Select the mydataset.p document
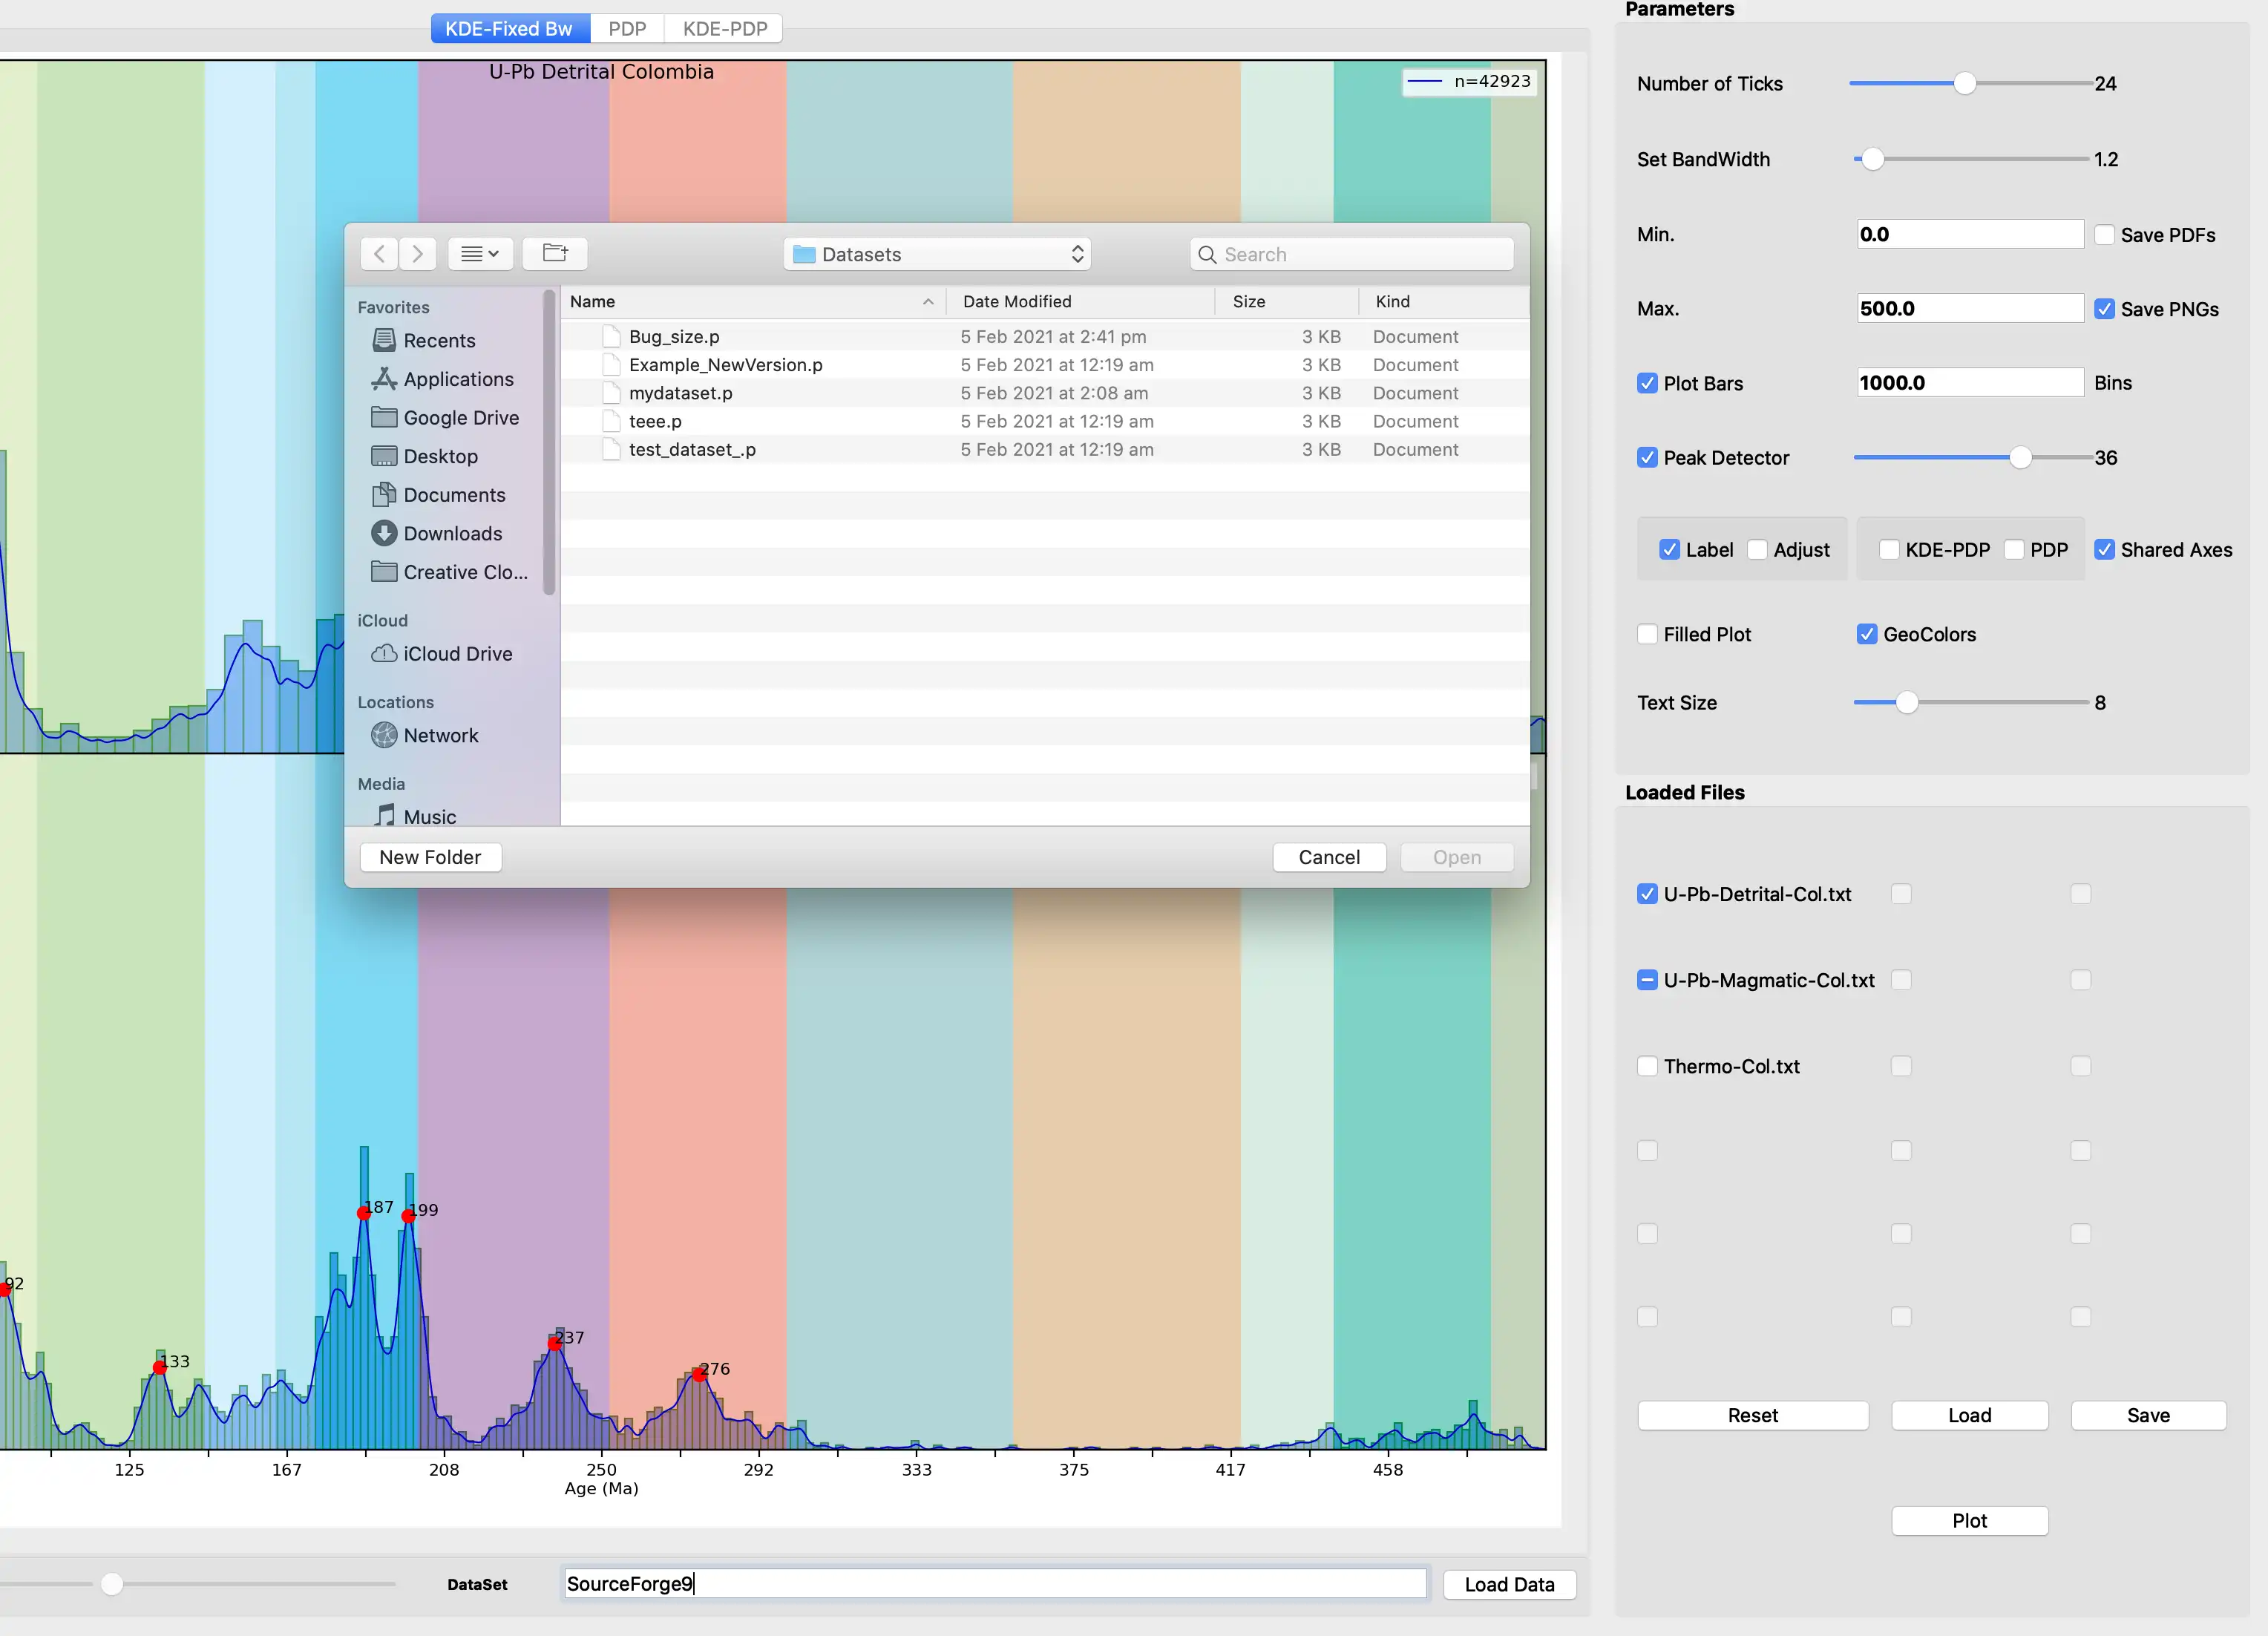The height and width of the screenshot is (1636, 2268). click(680, 393)
